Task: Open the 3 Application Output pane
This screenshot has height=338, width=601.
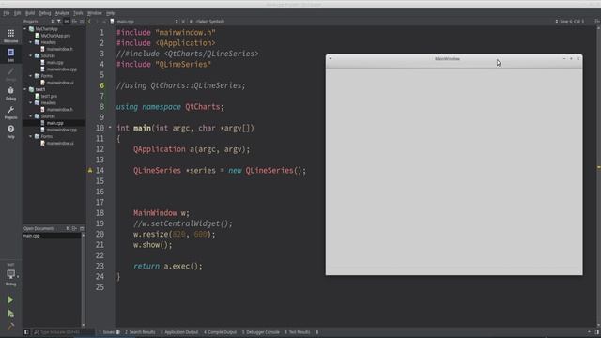Action: coord(179,332)
